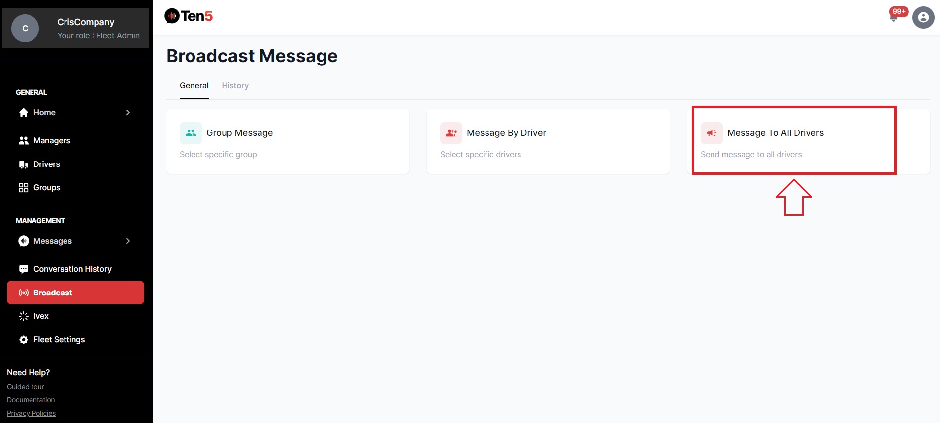
Task: Open the Groups section
Action: 46,188
